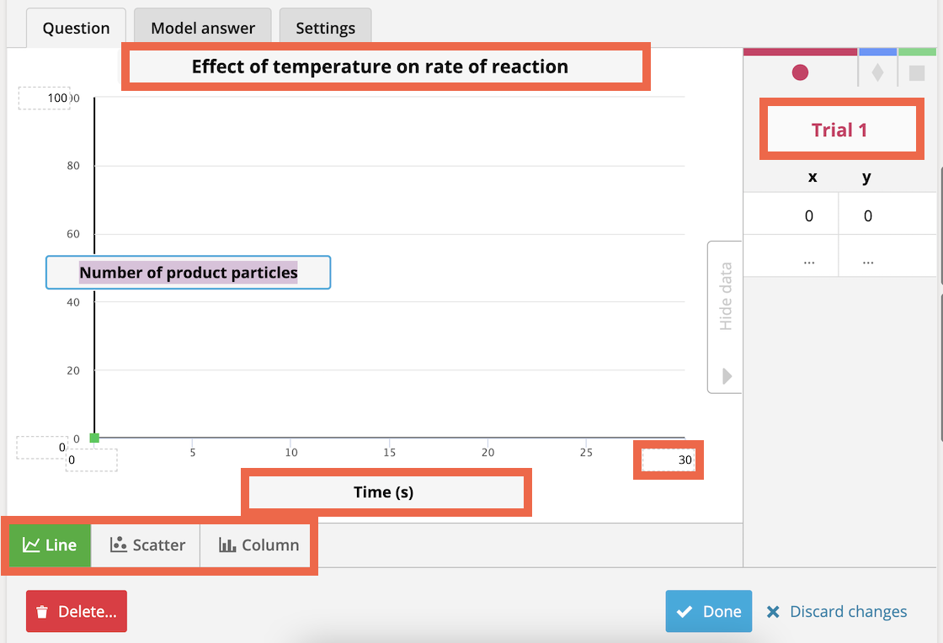Switch to the blue data series
Viewport: 943px width, 643px height.
[x=877, y=50]
